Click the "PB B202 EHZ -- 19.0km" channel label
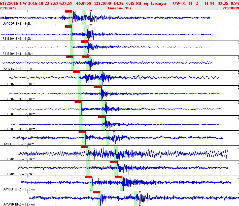Image resolution: width=239 pixels, height=206 pixels. [19, 84]
